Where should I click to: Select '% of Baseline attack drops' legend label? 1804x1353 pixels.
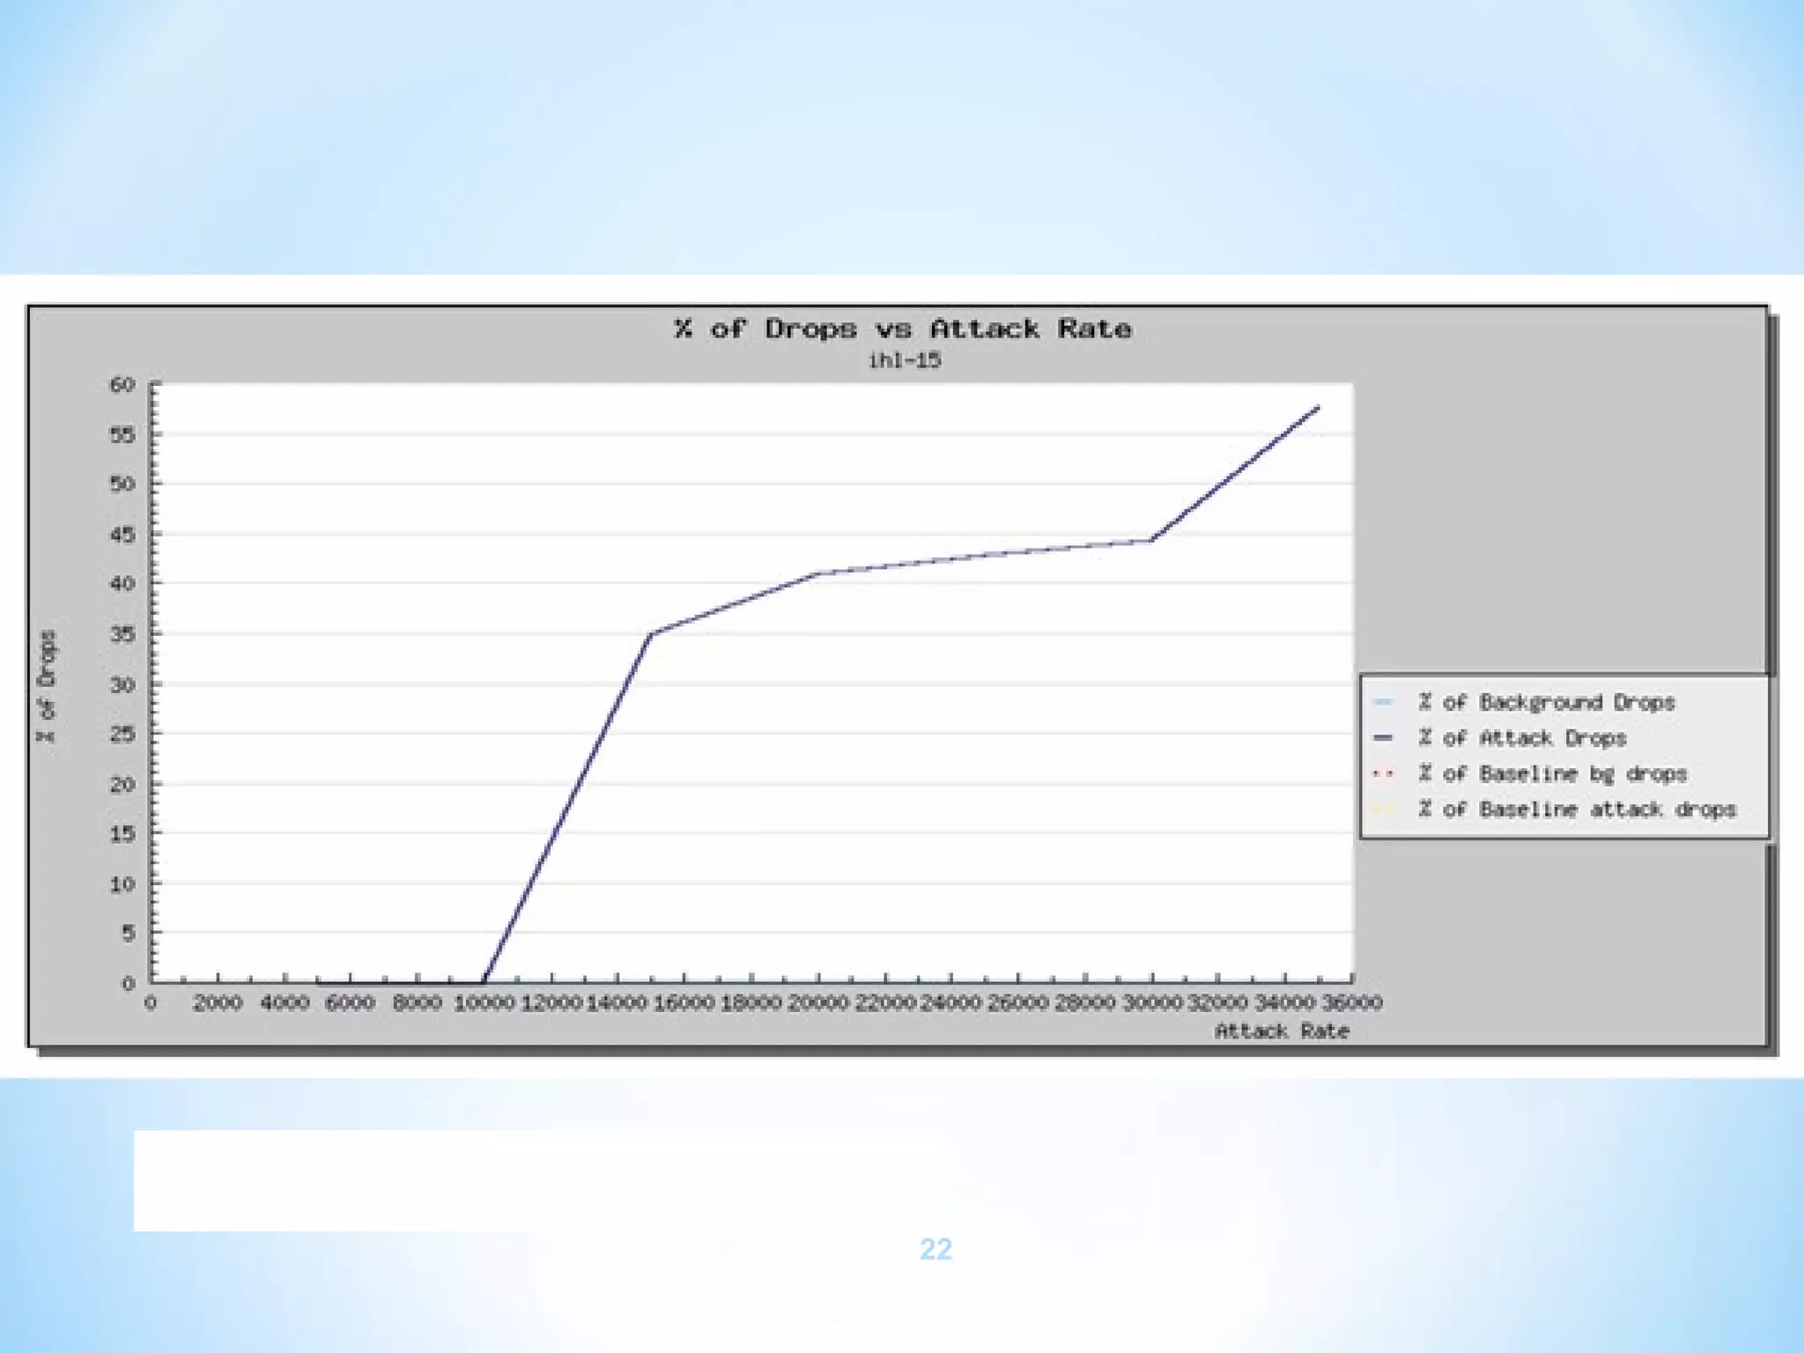click(x=1577, y=810)
